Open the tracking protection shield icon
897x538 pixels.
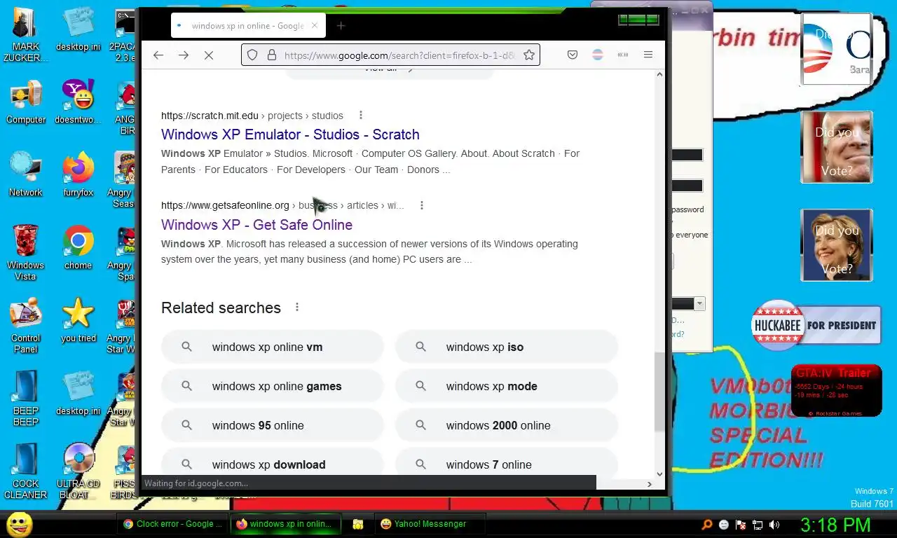tap(253, 55)
